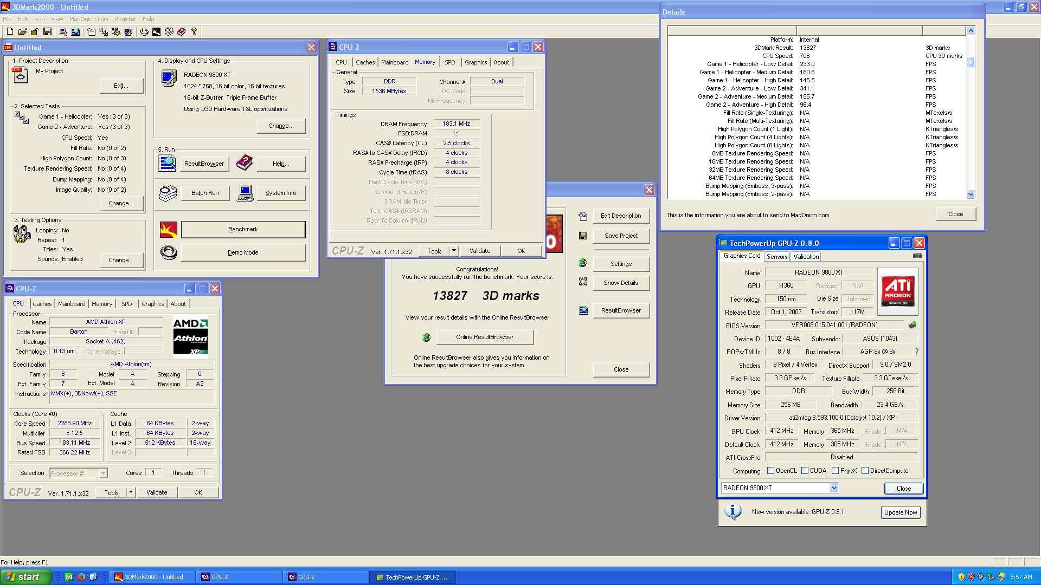Click the Testing Options toolbar icon
This screenshot has width=1041, height=585.
point(116,32)
